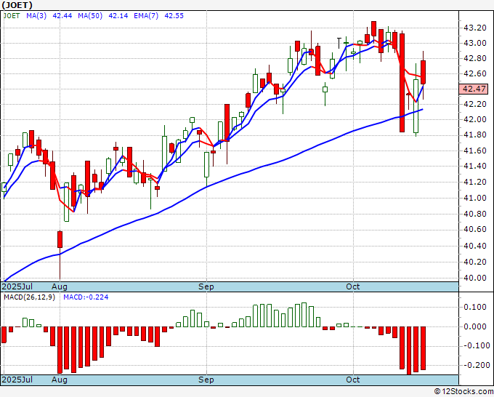The image size is (494, 397).
Task: Click the last red MACD histogram bar
Action: click(x=423, y=348)
